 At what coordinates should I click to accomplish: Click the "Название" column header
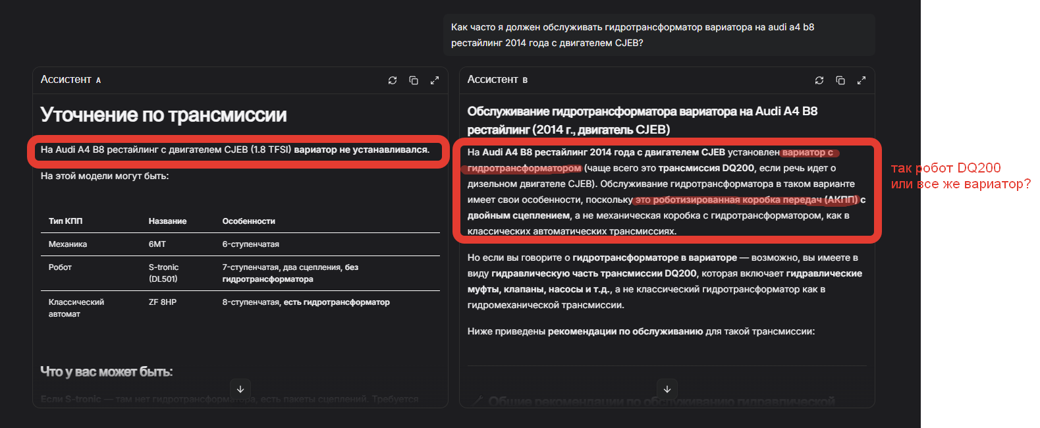[x=167, y=221]
